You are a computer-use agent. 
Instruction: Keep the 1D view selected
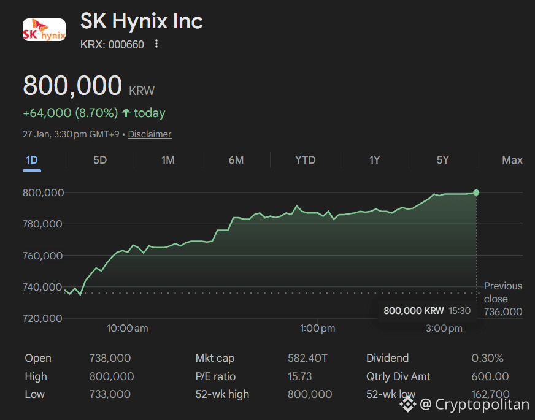click(x=31, y=159)
